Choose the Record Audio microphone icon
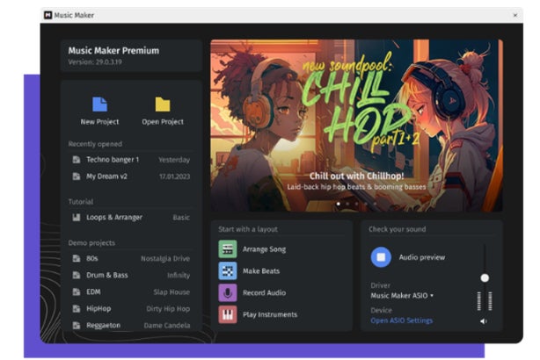The width and height of the screenshot is (540, 360). [228, 292]
